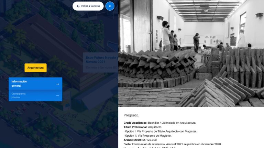264x148 pixels.
Task: Click the Carreras y Servicios UC subtitle
Action: pos(101,67)
